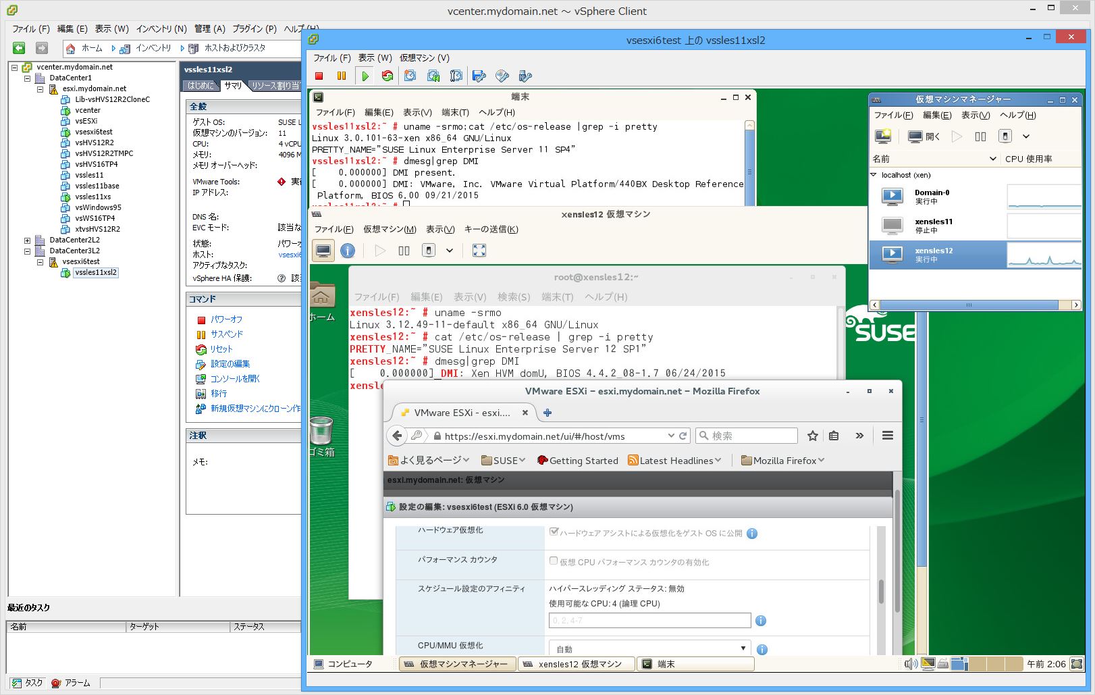Click the pause icon in xensles12 window toolbar
1095x695 pixels.
(x=404, y=251)
